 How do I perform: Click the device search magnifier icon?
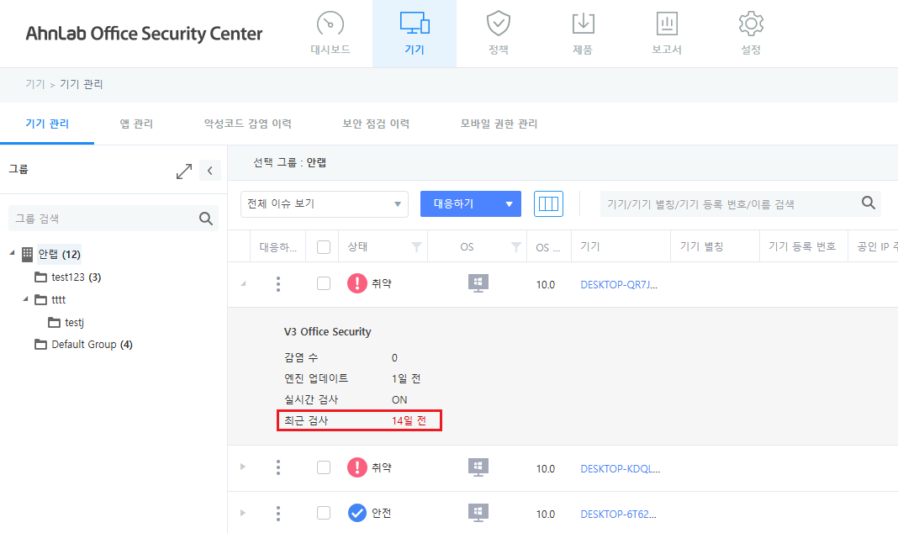pos(869,203)
